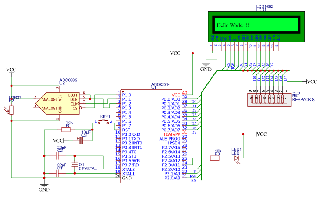322x197 pixels.
Task: Click the VCC power port left of the LCD
Action: [x=178, y=53]
